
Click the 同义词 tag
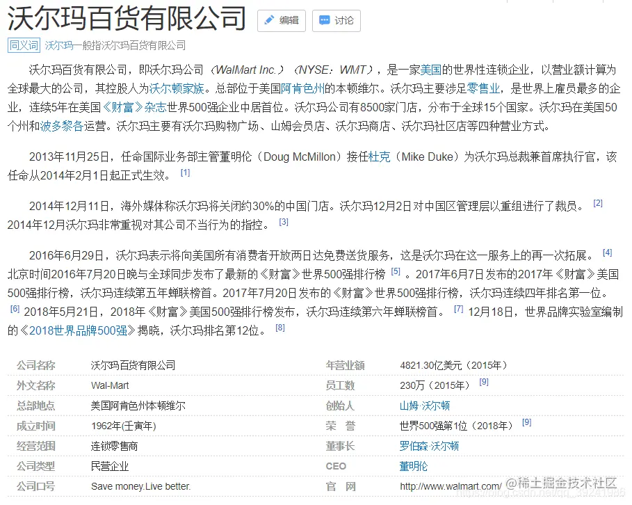coord(24,45)
